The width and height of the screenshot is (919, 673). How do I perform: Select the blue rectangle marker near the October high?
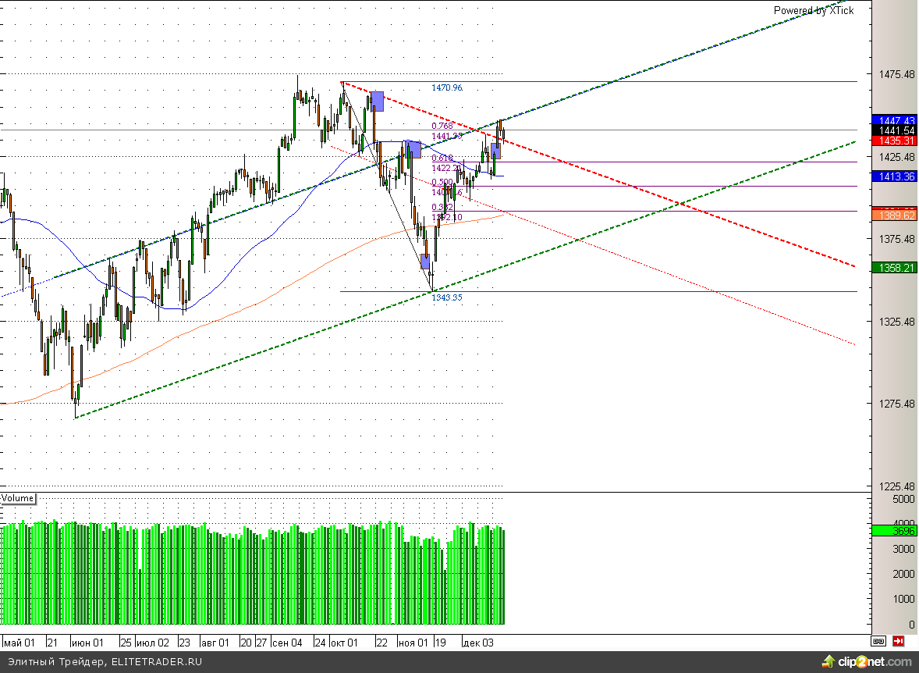377,101
